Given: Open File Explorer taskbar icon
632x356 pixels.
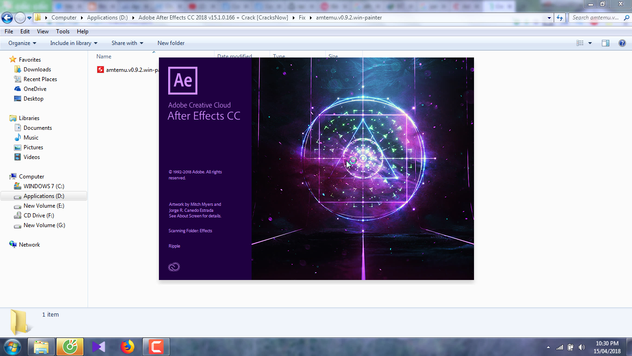Looking at the screenshot, I should click(41, 347).
